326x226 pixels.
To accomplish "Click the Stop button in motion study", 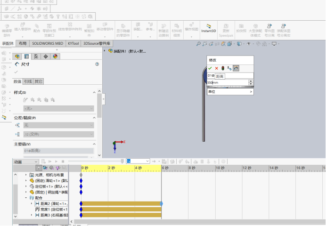I will click(63, 161).
